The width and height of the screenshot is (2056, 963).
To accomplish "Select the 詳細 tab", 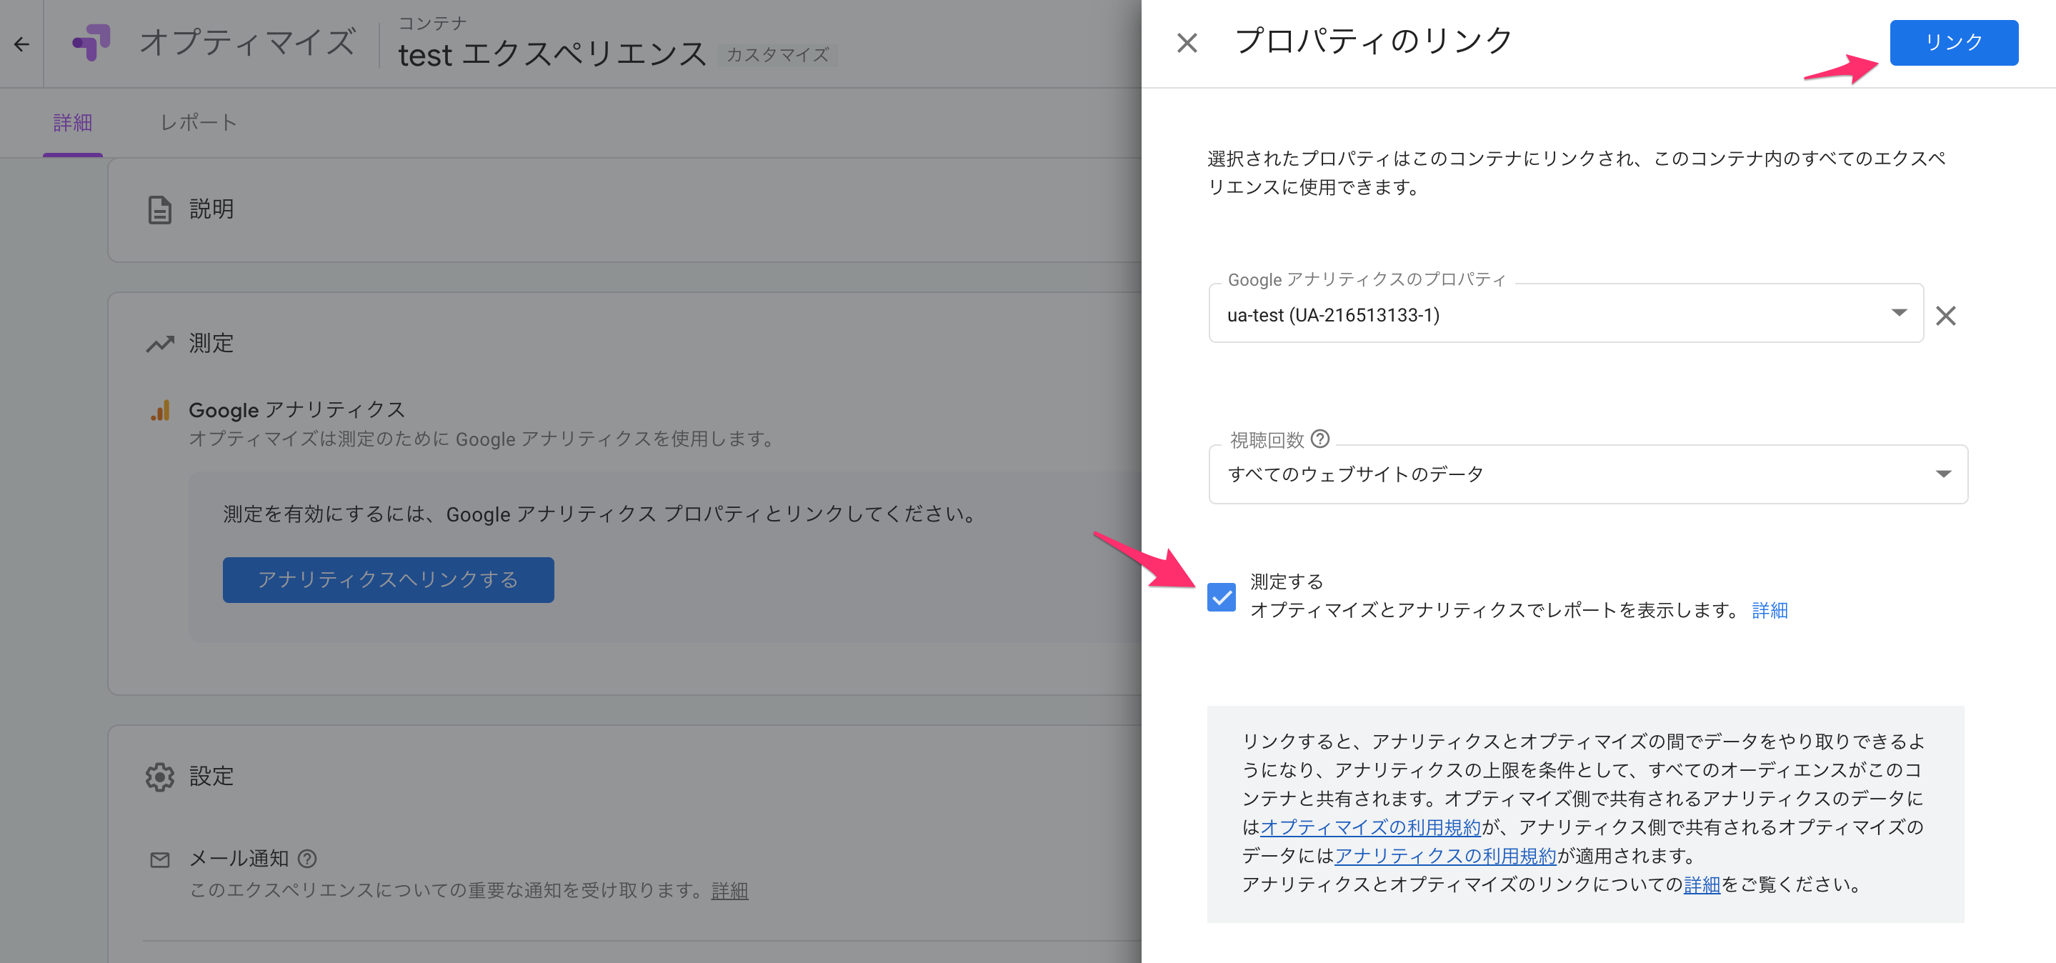I will coord(73,122).
